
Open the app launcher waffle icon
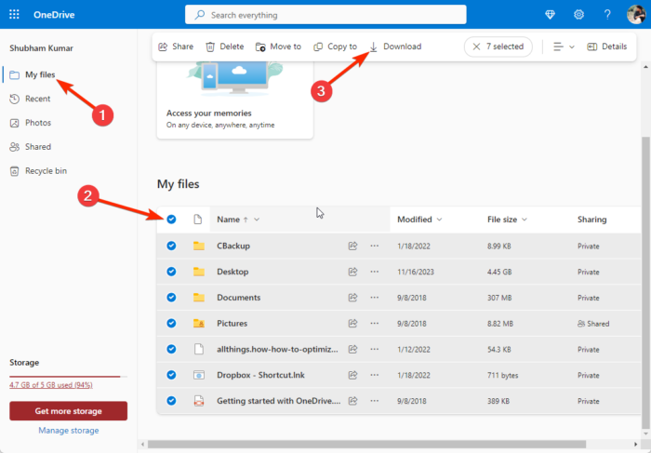coord(15,15)
